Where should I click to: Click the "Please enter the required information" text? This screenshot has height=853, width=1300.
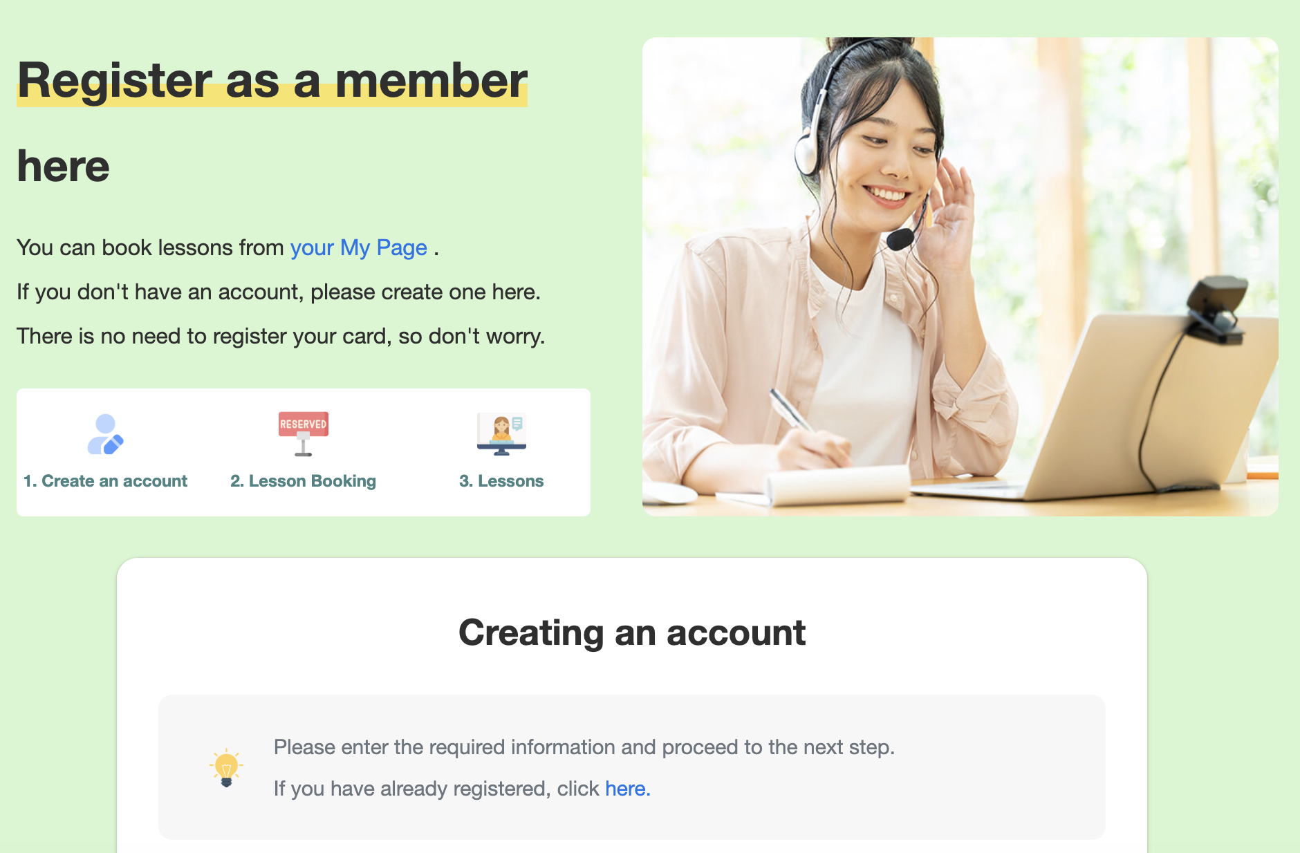[x=584, y=747]
